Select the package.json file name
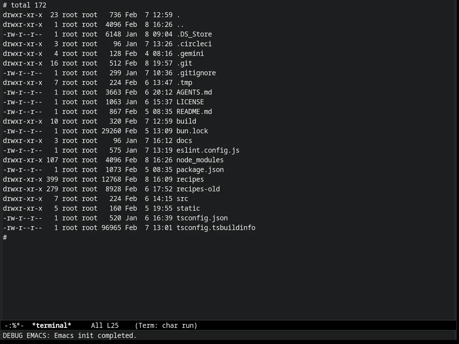Screen dimensions: 459x344 pyautogui.click(x=200, y=169)
